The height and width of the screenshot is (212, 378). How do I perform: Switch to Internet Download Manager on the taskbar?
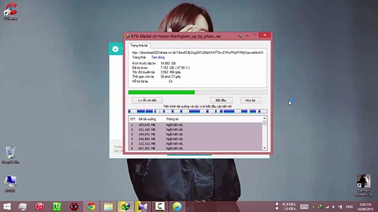point(126,206)
